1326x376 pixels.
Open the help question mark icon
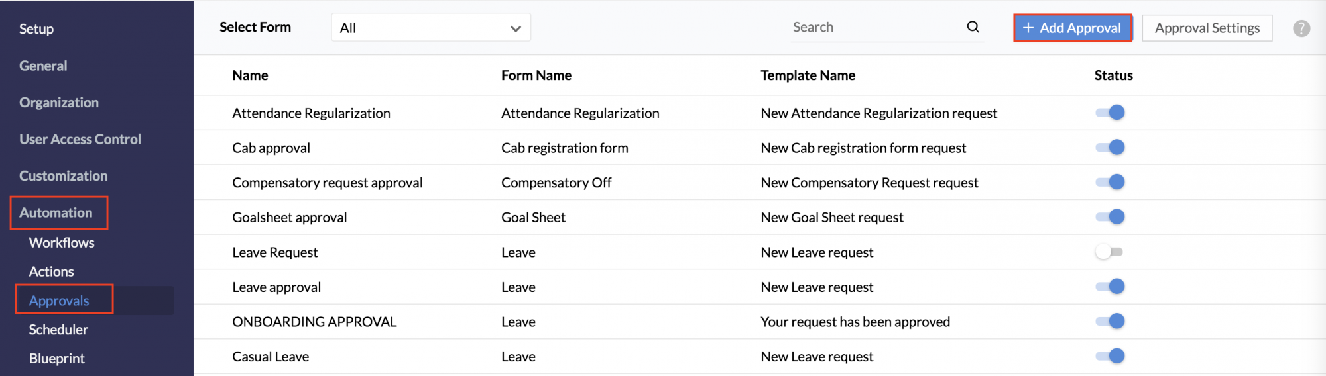coord(1301,28)
